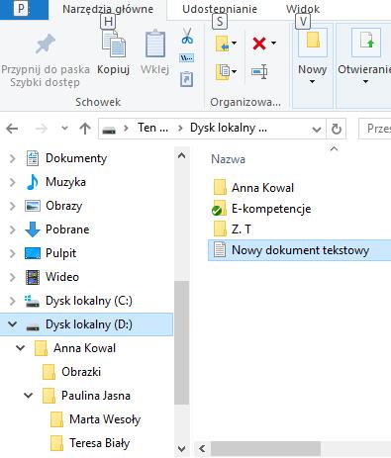
Task: Click the forward navigation arrow
Action: (42, 129)
